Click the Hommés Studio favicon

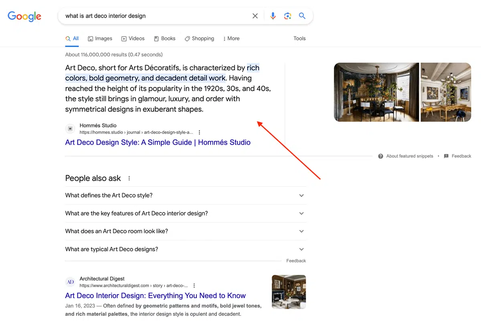[x=70, y=129]
